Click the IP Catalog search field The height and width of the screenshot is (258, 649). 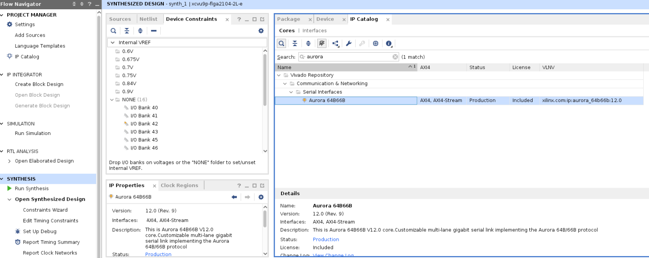[x=348, y=57]
